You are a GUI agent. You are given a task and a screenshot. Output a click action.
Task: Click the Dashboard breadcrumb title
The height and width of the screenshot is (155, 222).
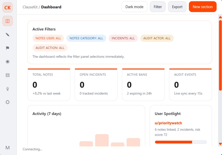[51, 7]
